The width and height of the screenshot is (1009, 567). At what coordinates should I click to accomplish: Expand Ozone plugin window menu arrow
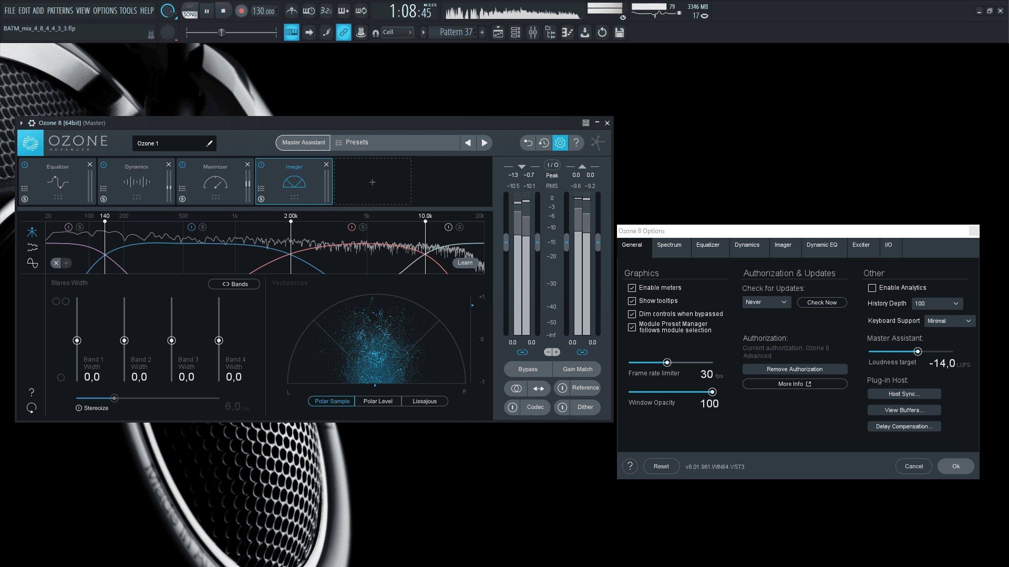[22, 123]
